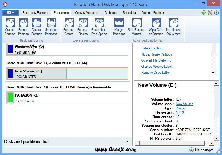Click the properties panel scroll-up arrow

click(216, 83)
